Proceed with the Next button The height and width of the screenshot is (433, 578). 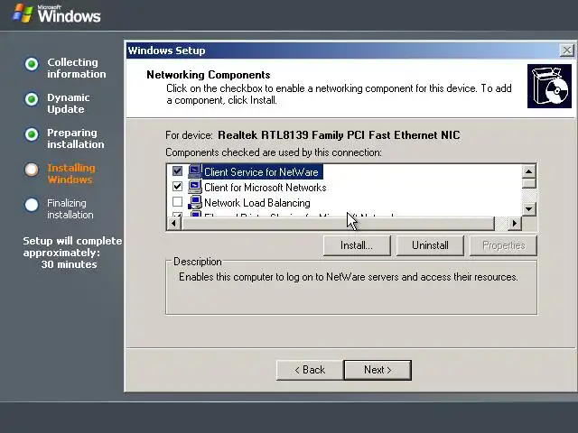click(378, 370)
